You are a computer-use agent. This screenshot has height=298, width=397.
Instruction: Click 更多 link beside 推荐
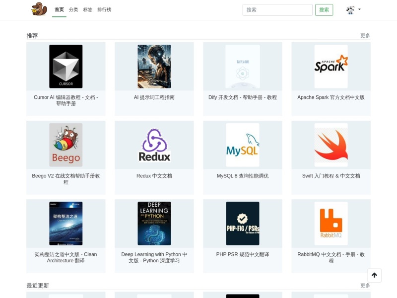tap(365, 35)
